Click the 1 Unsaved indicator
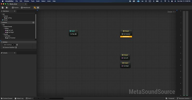 tap(170, 98)
